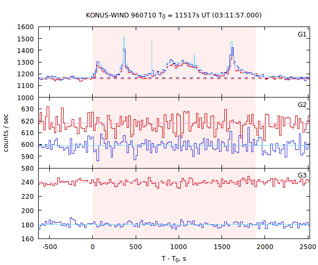
Task: Click the 1200 y-axis tick label
Action: pos(25,74)
